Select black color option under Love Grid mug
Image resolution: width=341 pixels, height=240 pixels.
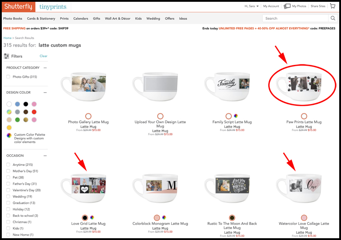coord(85,218)
